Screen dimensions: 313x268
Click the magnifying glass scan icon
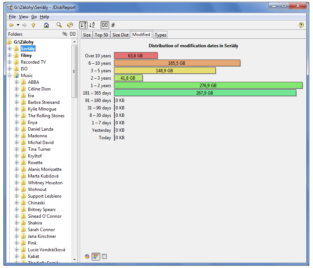click(59, 25)
